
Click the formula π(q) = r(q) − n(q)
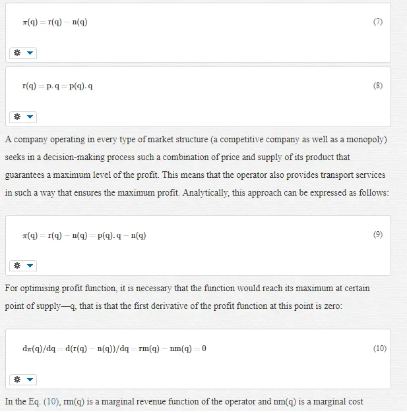point(55,22)
